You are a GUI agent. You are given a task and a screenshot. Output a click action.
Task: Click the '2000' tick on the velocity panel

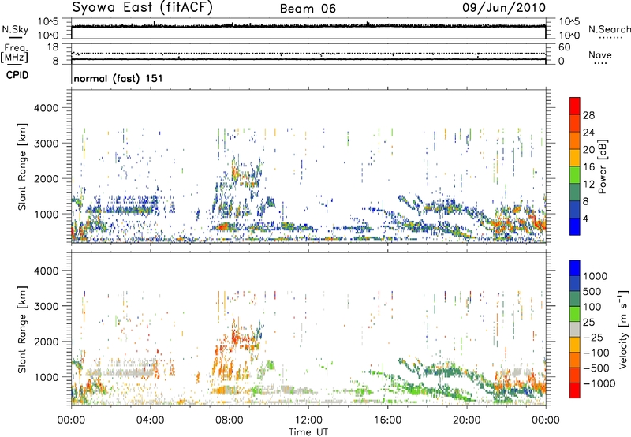[47, 342]
